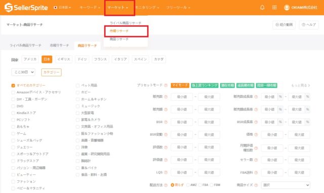Open the language selector with Japan flag
This screenshot has height=193, width=324.
(62, 8)
